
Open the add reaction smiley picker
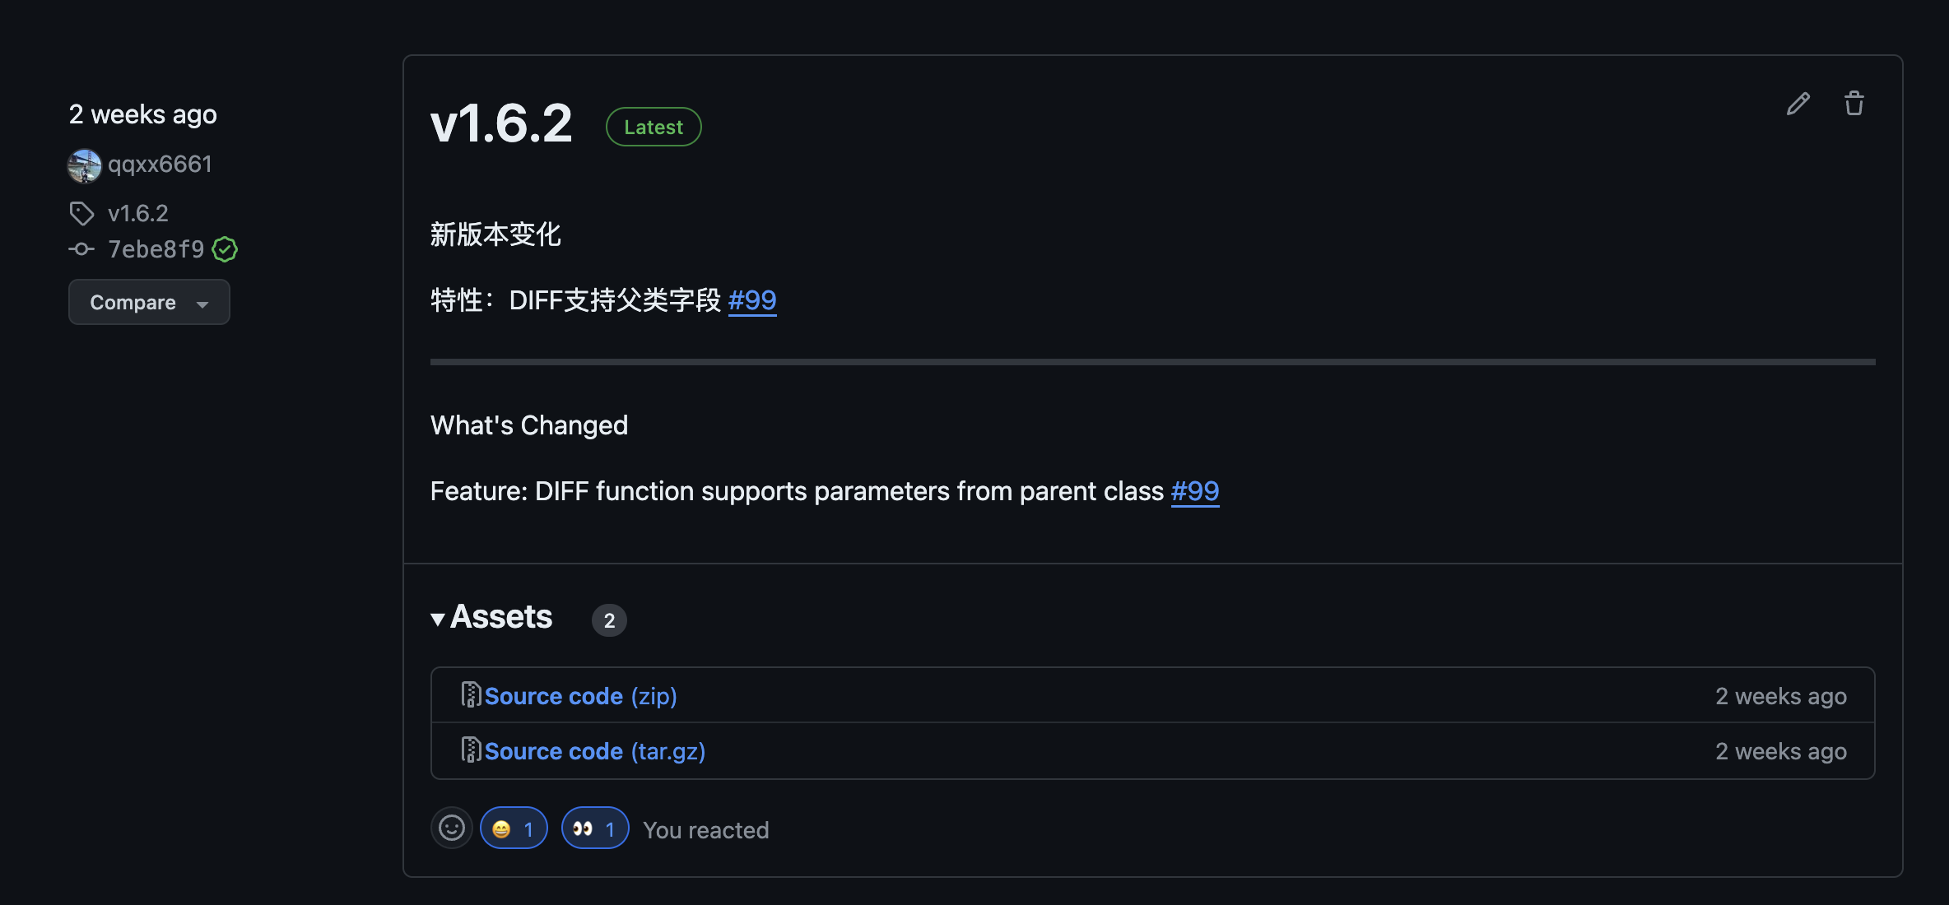point(451,828)
